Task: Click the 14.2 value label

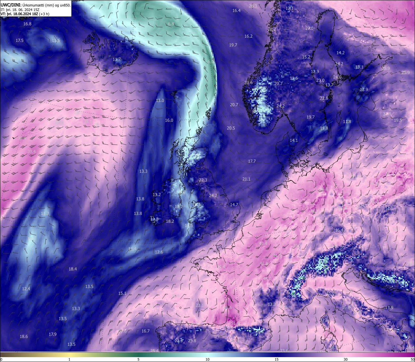Action: (x=340, y=53)
